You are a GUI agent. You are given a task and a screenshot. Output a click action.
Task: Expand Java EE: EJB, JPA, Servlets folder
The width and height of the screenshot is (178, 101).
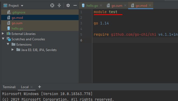point(13,50)
